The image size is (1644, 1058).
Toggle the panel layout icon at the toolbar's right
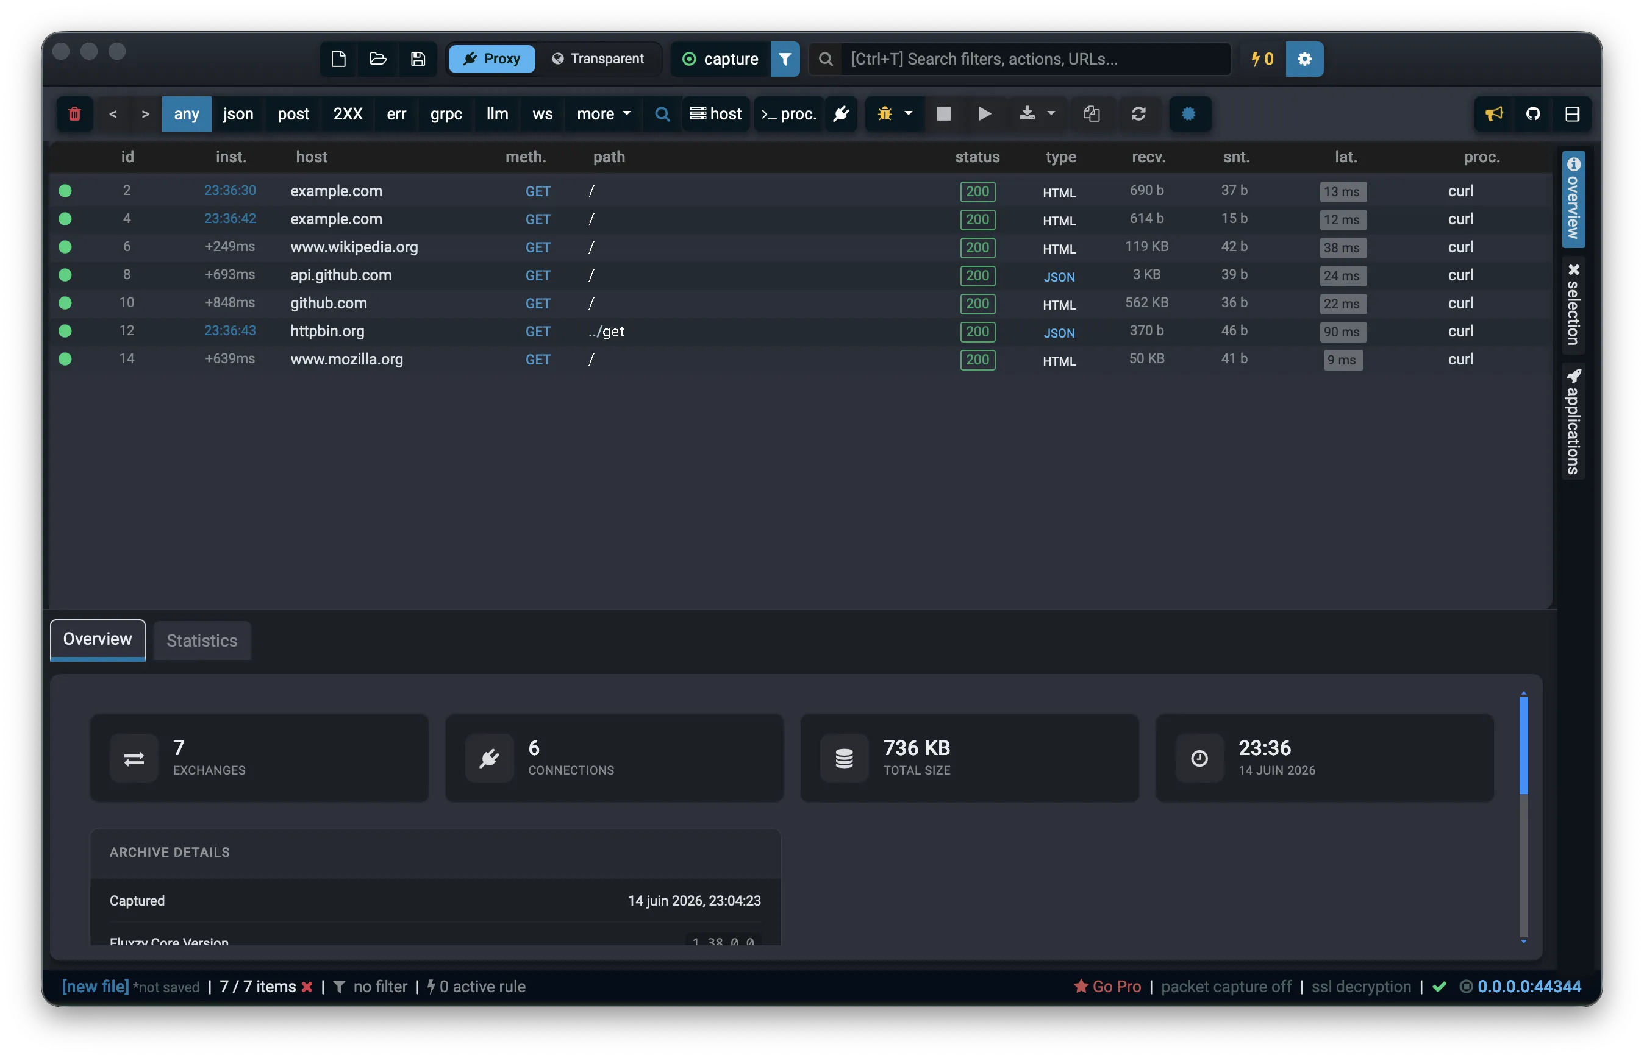1572,114
